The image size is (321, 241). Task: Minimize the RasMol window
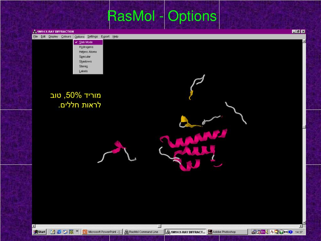pos(294,31)
